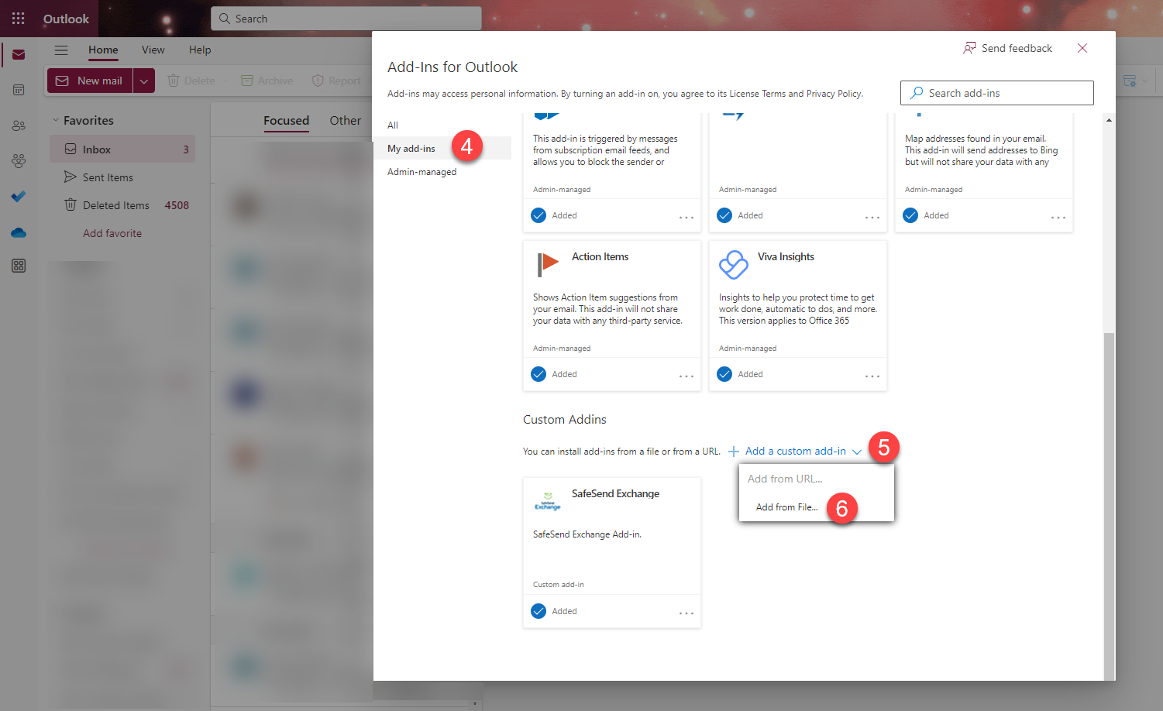The image size is (1163, 711).
Task: Open more options on message-triggered add-in card
Action: pyautogui.click(x=686, y=217)
